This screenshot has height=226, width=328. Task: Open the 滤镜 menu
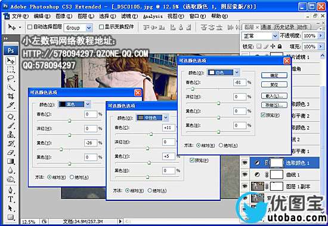tap(129, 16)
